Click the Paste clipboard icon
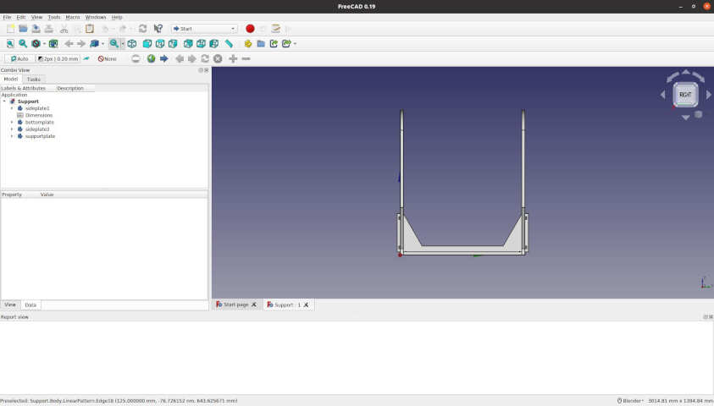714x406 pixels. 90,29
